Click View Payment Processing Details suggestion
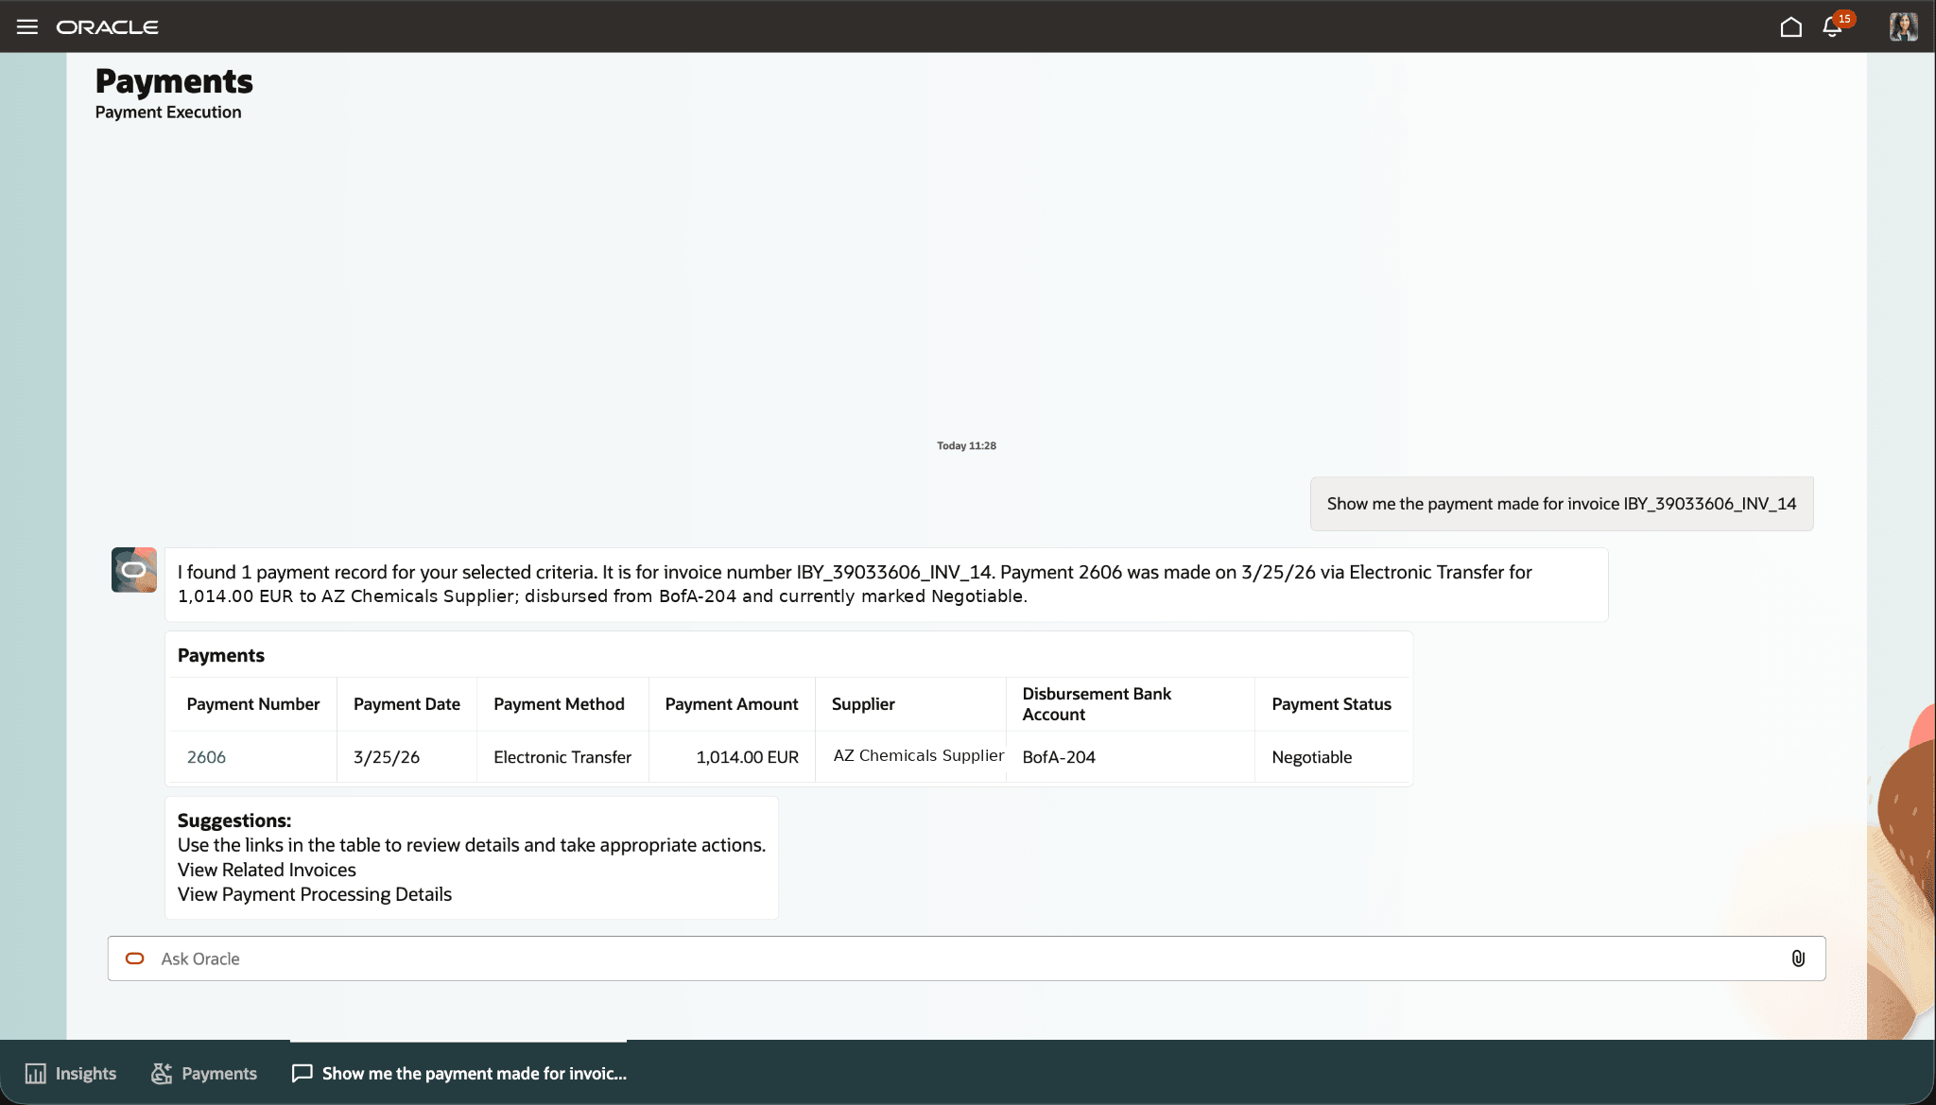This screenshot has height=1105, width=1936. (x=315, y=894)
